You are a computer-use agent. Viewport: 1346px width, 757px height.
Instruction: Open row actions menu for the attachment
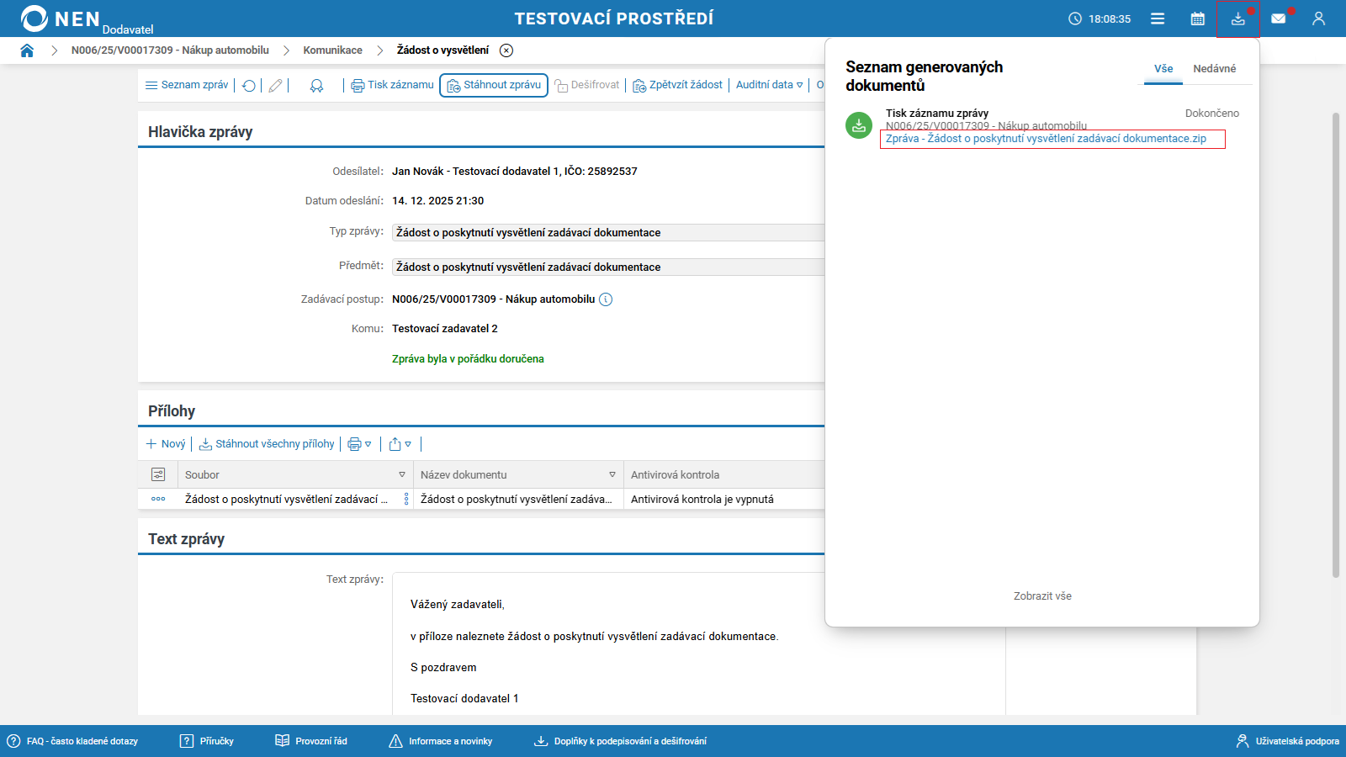(x=158, y=499)
